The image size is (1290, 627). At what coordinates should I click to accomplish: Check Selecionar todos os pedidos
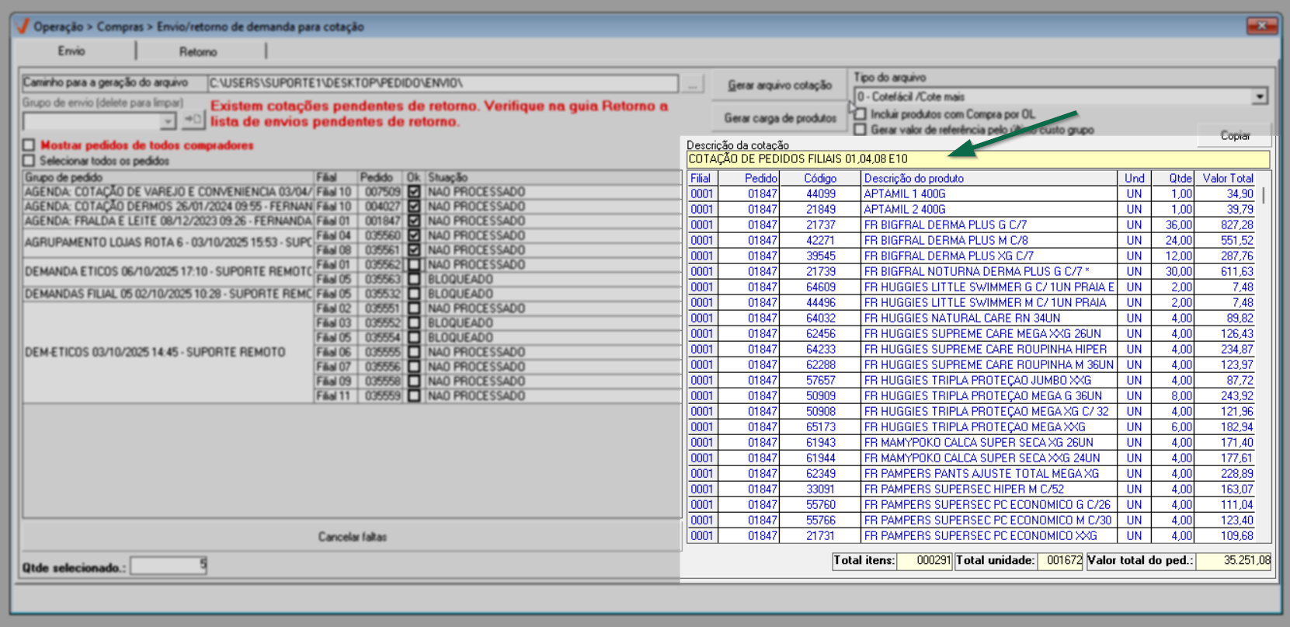pyautogui.click(x=30, y=161)
